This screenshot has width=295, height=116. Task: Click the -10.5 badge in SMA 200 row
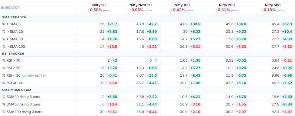coord(112,47)
